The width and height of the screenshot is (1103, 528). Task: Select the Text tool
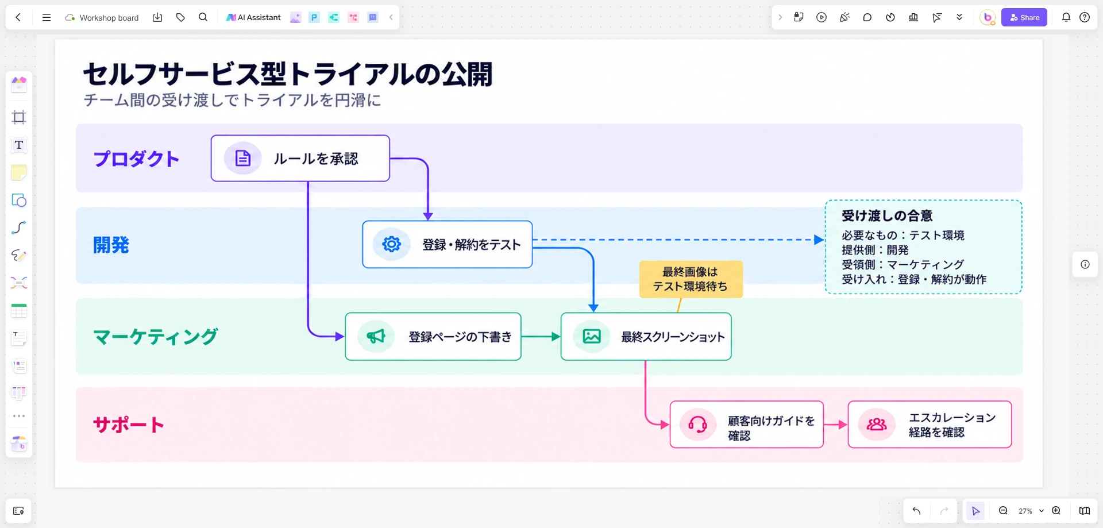coord(19,145)
